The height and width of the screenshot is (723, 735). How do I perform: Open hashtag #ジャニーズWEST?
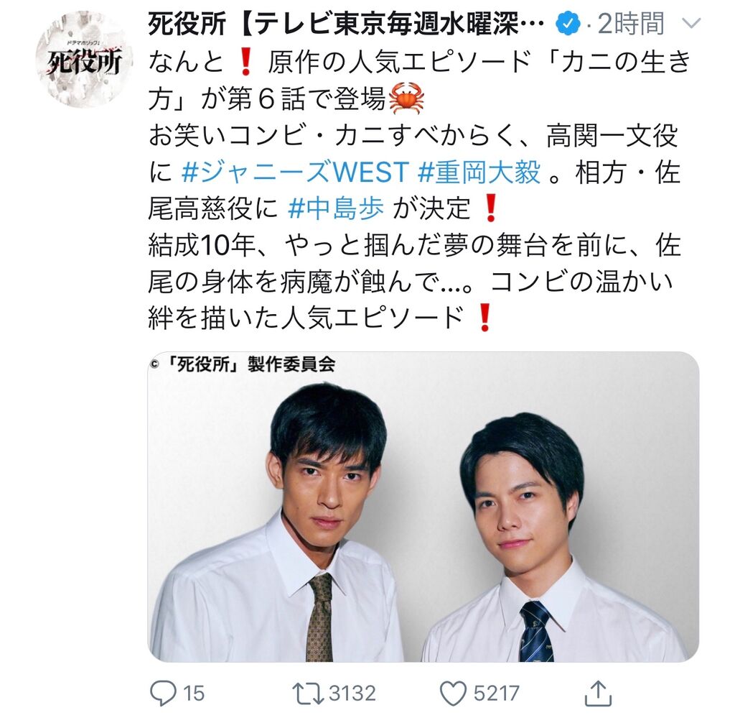click(x=295, y=172)
